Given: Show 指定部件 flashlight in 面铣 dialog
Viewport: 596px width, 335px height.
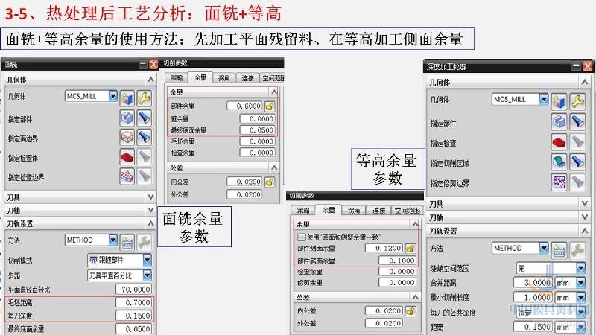Looking at the screenshot, I should (144, 118).
